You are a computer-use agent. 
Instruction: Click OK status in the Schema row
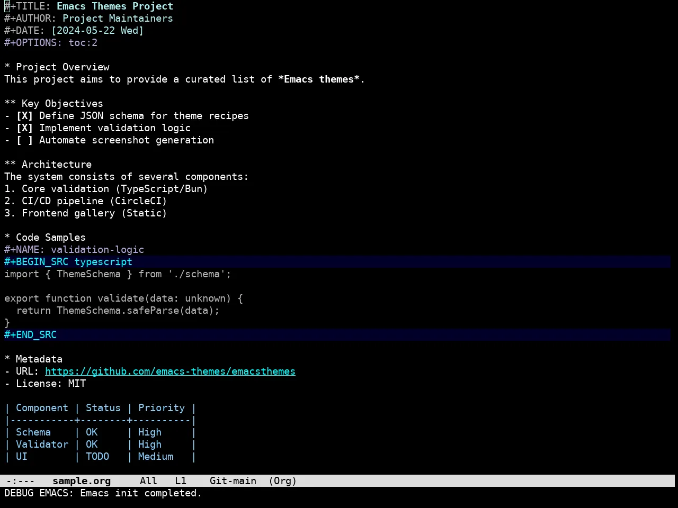92,432
